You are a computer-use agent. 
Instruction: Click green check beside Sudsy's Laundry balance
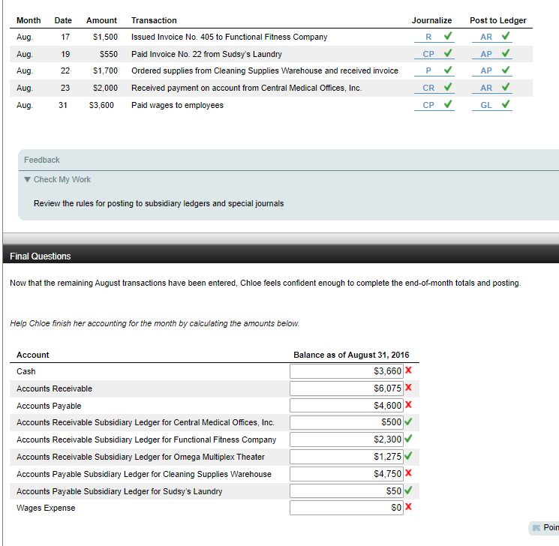[408, 490]
